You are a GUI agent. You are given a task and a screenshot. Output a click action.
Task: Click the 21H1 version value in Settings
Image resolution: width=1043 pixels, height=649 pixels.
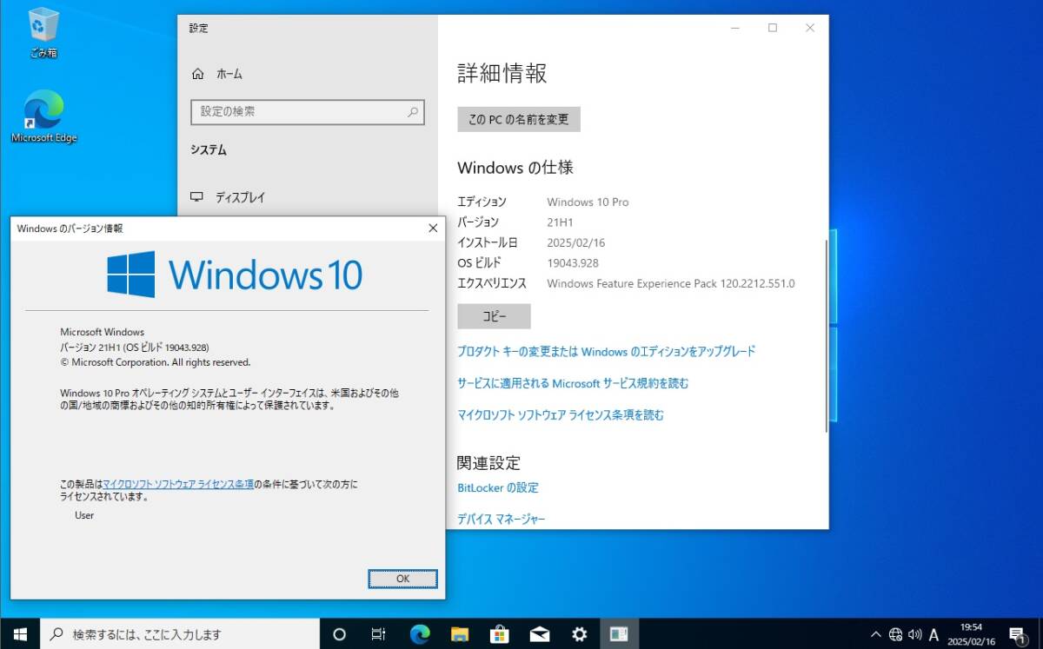point(560,222)
